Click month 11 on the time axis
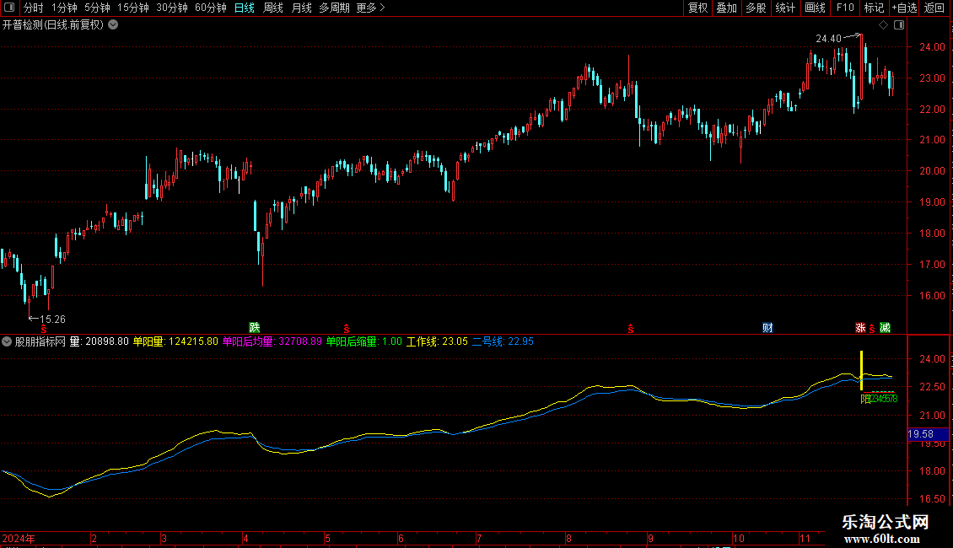953x548 pixels. coord(805,539)
